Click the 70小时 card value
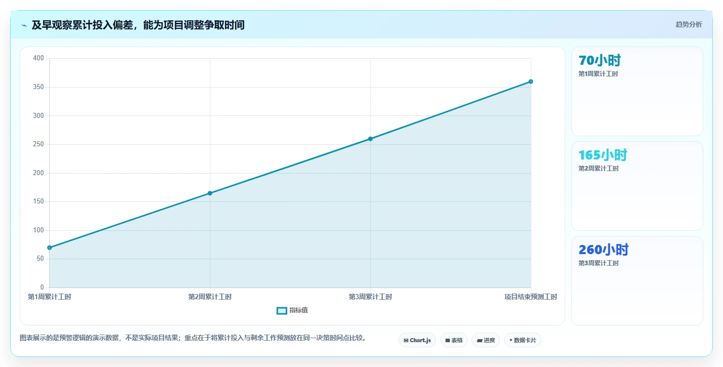The width and height of the screenshot is (723, 367). tap(600, 60)
